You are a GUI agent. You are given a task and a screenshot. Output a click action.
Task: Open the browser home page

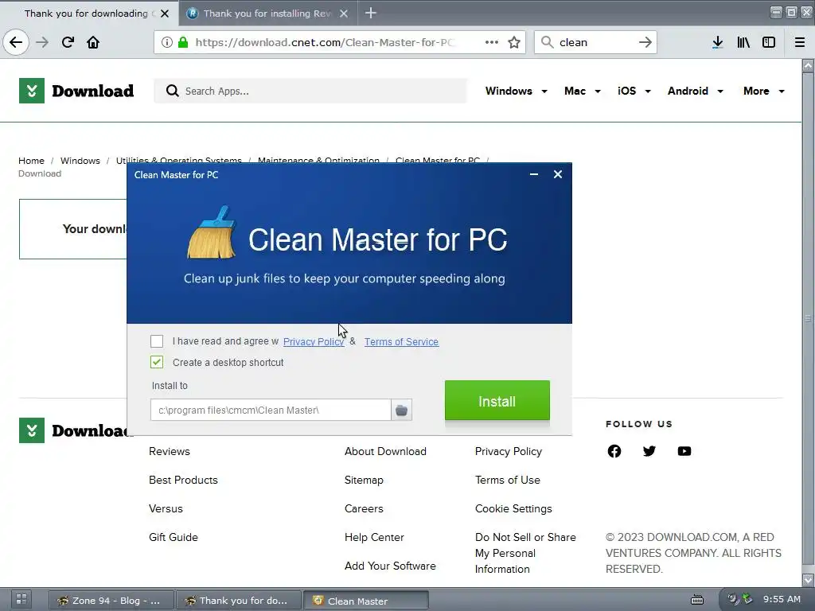click(93, 42)
